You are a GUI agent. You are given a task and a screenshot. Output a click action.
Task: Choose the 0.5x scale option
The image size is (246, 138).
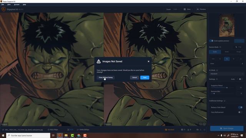213,59
